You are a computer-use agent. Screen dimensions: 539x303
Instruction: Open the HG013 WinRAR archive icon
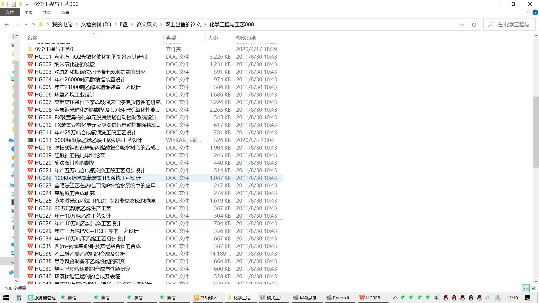tap(30, 140)
